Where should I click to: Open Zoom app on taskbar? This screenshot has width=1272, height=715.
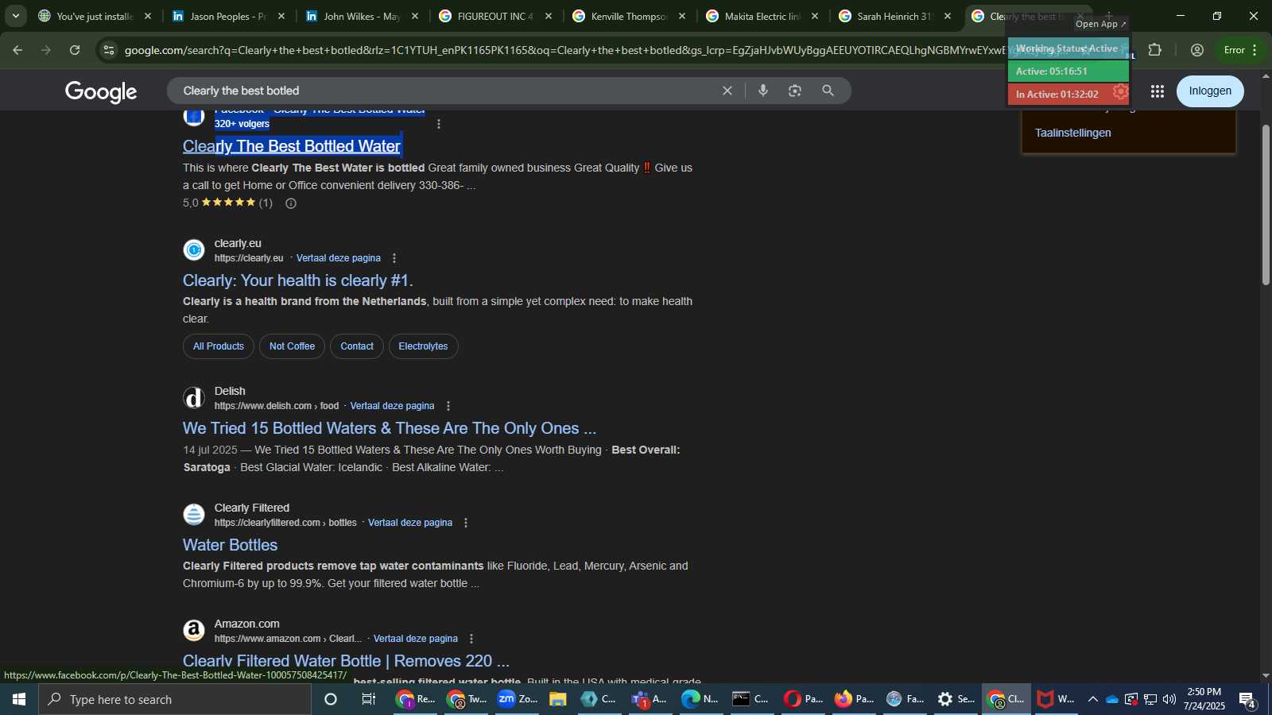pyautogui.click(x=518, y=699)
